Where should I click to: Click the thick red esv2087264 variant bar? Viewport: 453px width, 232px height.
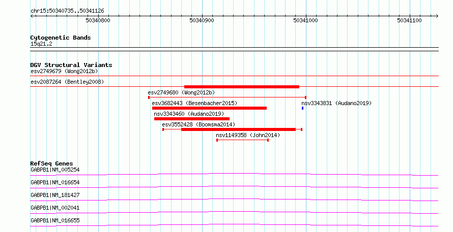tap(242, 87)
